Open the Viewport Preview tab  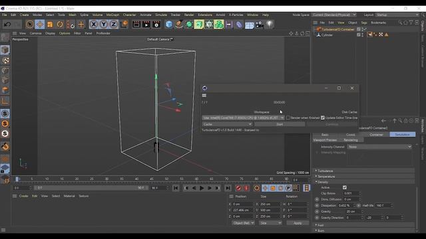click(x=325, y=140)
